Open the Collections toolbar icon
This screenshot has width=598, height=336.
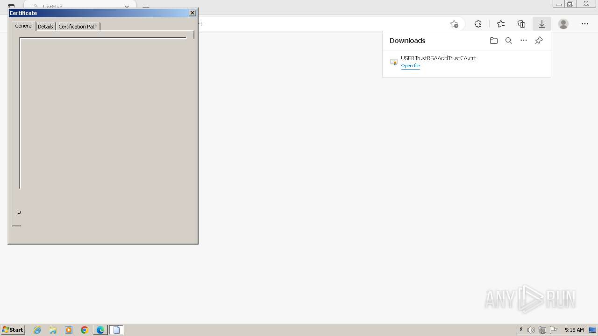click(521, 24)
